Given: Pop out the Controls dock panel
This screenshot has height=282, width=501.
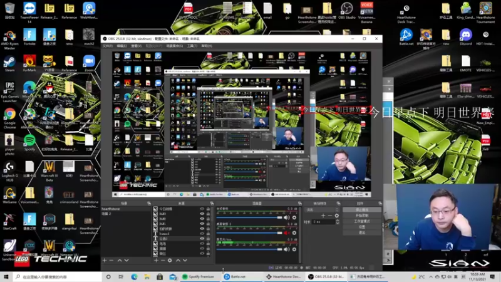Looking at the screenshot, I should pyautogui.click(x=380, y=203).
